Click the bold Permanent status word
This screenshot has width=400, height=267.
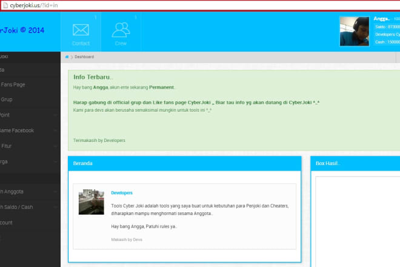point(161,87)
